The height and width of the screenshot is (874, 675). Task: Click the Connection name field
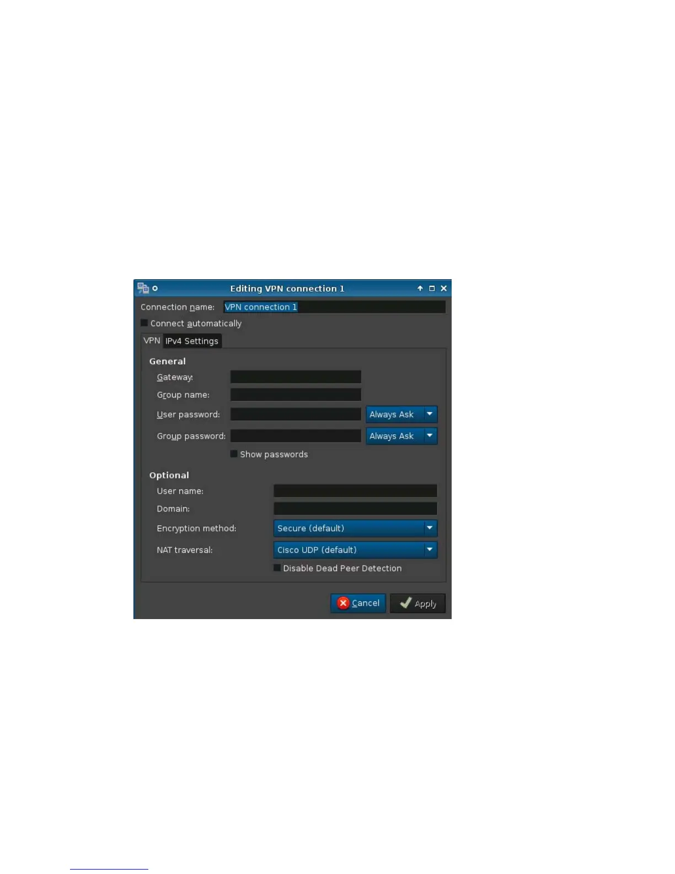pos(334,307)
